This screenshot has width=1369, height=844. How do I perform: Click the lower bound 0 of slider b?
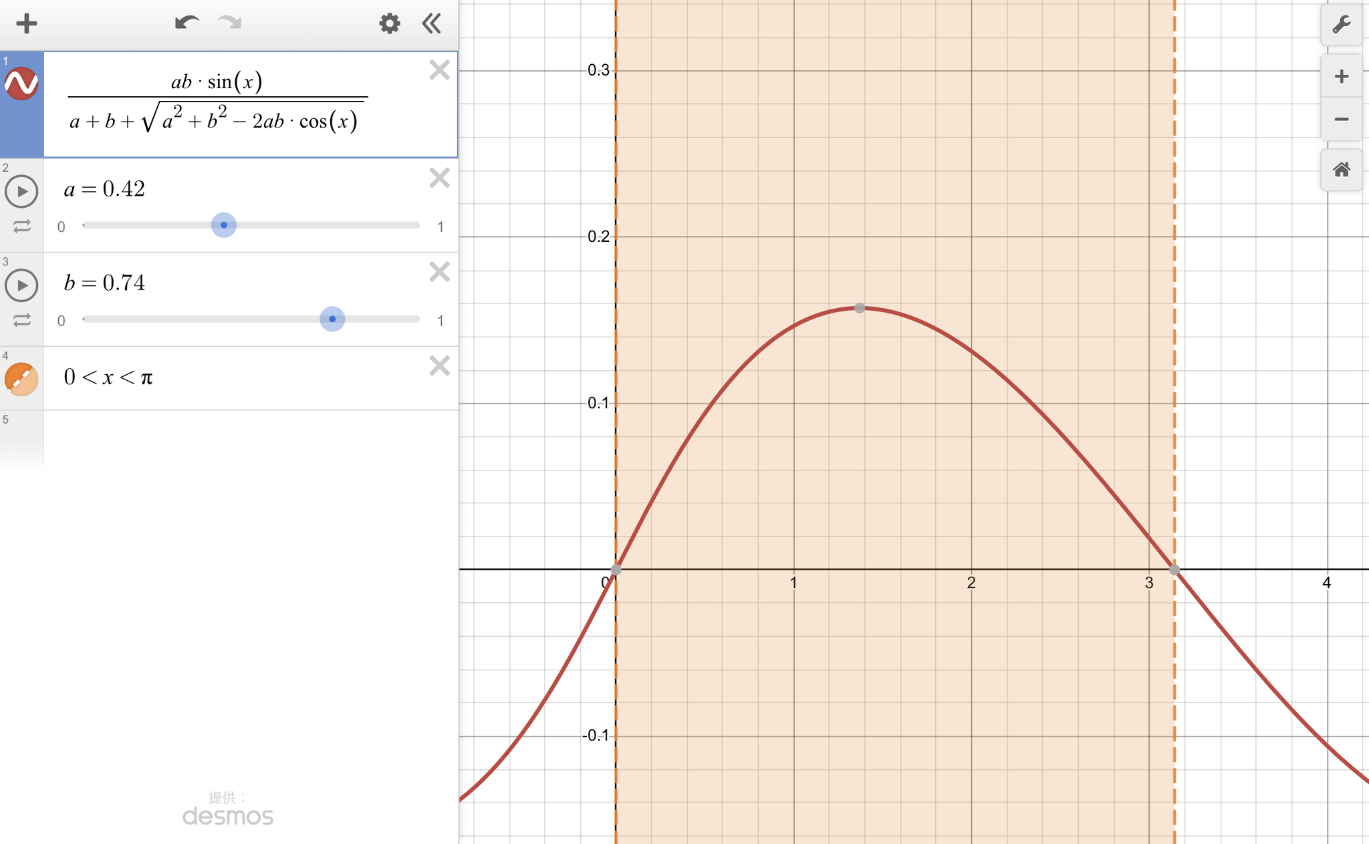(x=61, y=321)
